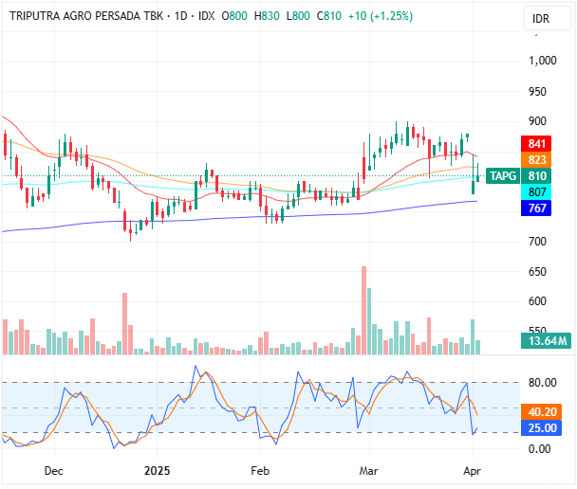Click the H830 high value
Screen dimensions: 577x489
(267, 16)
